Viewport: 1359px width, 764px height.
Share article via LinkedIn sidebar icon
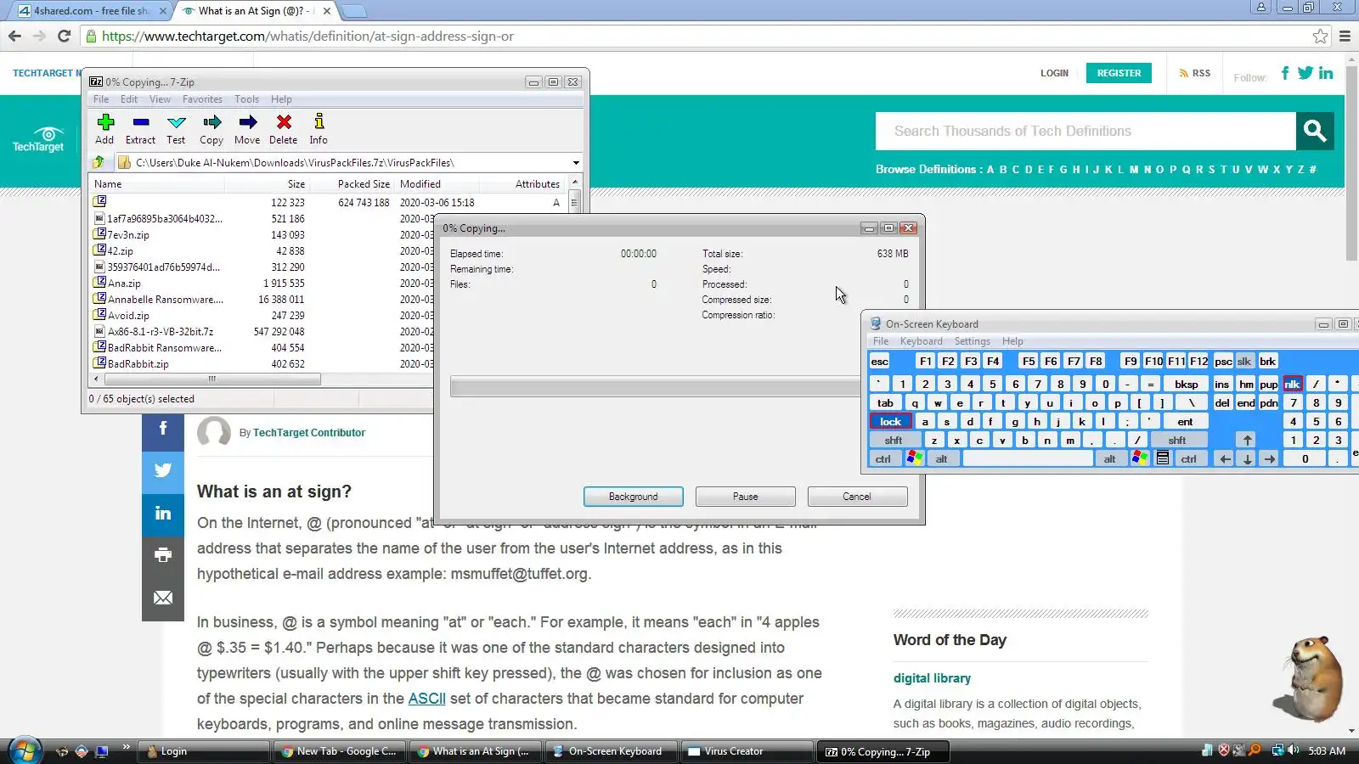(163, 514)
